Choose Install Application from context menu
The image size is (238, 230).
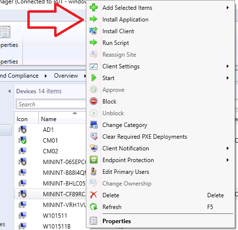[x=125, y=20]
